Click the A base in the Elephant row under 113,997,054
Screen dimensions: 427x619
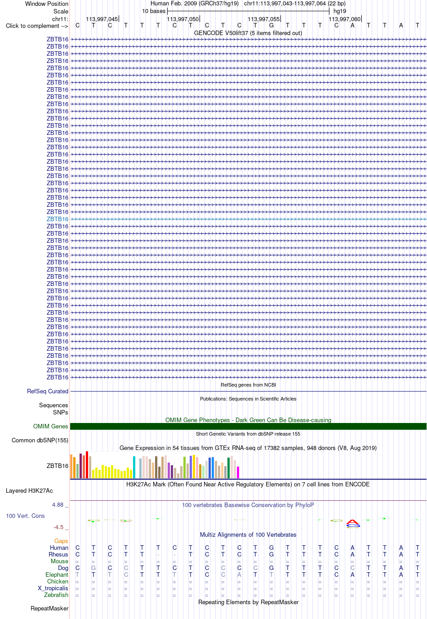point(239,574)
